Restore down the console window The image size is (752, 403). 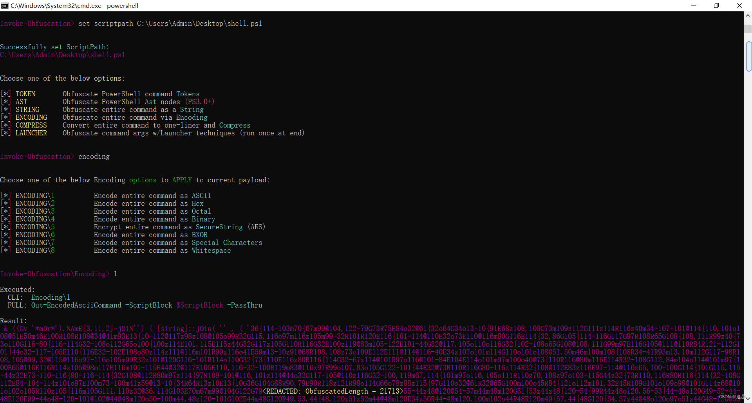[716, 5]
